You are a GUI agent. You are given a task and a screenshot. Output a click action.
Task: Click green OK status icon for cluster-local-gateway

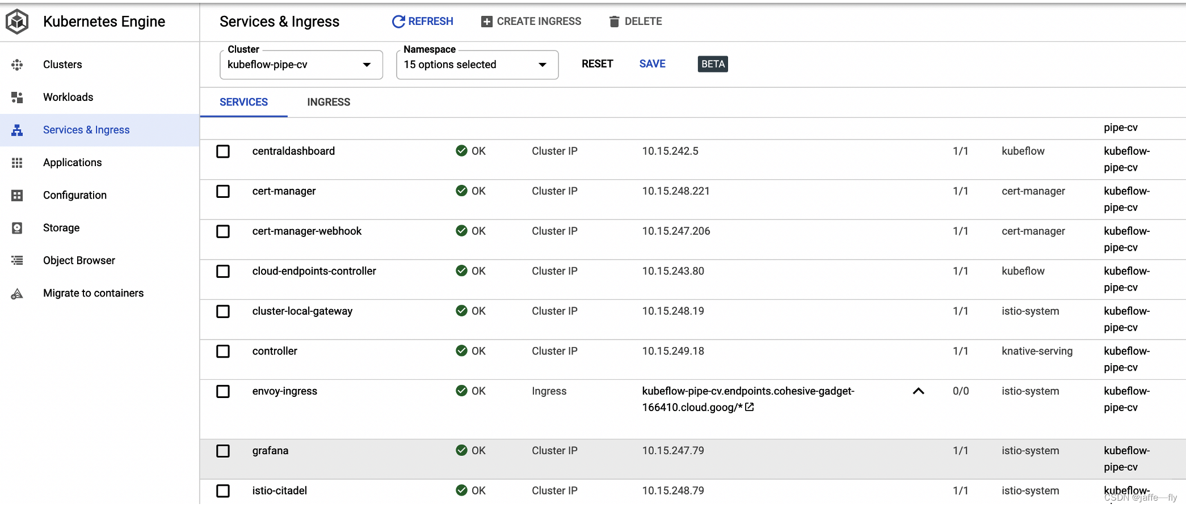[461, 311]
